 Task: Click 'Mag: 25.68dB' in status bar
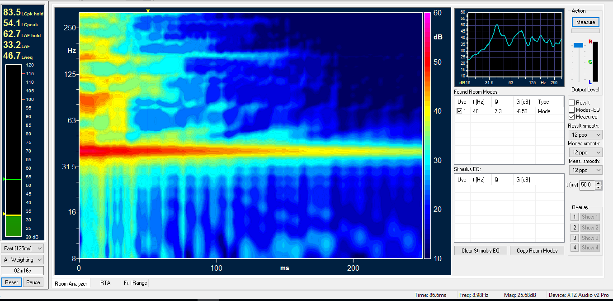coord(521,295)
